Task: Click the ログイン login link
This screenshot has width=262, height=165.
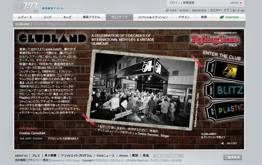Action: (175, 3)
